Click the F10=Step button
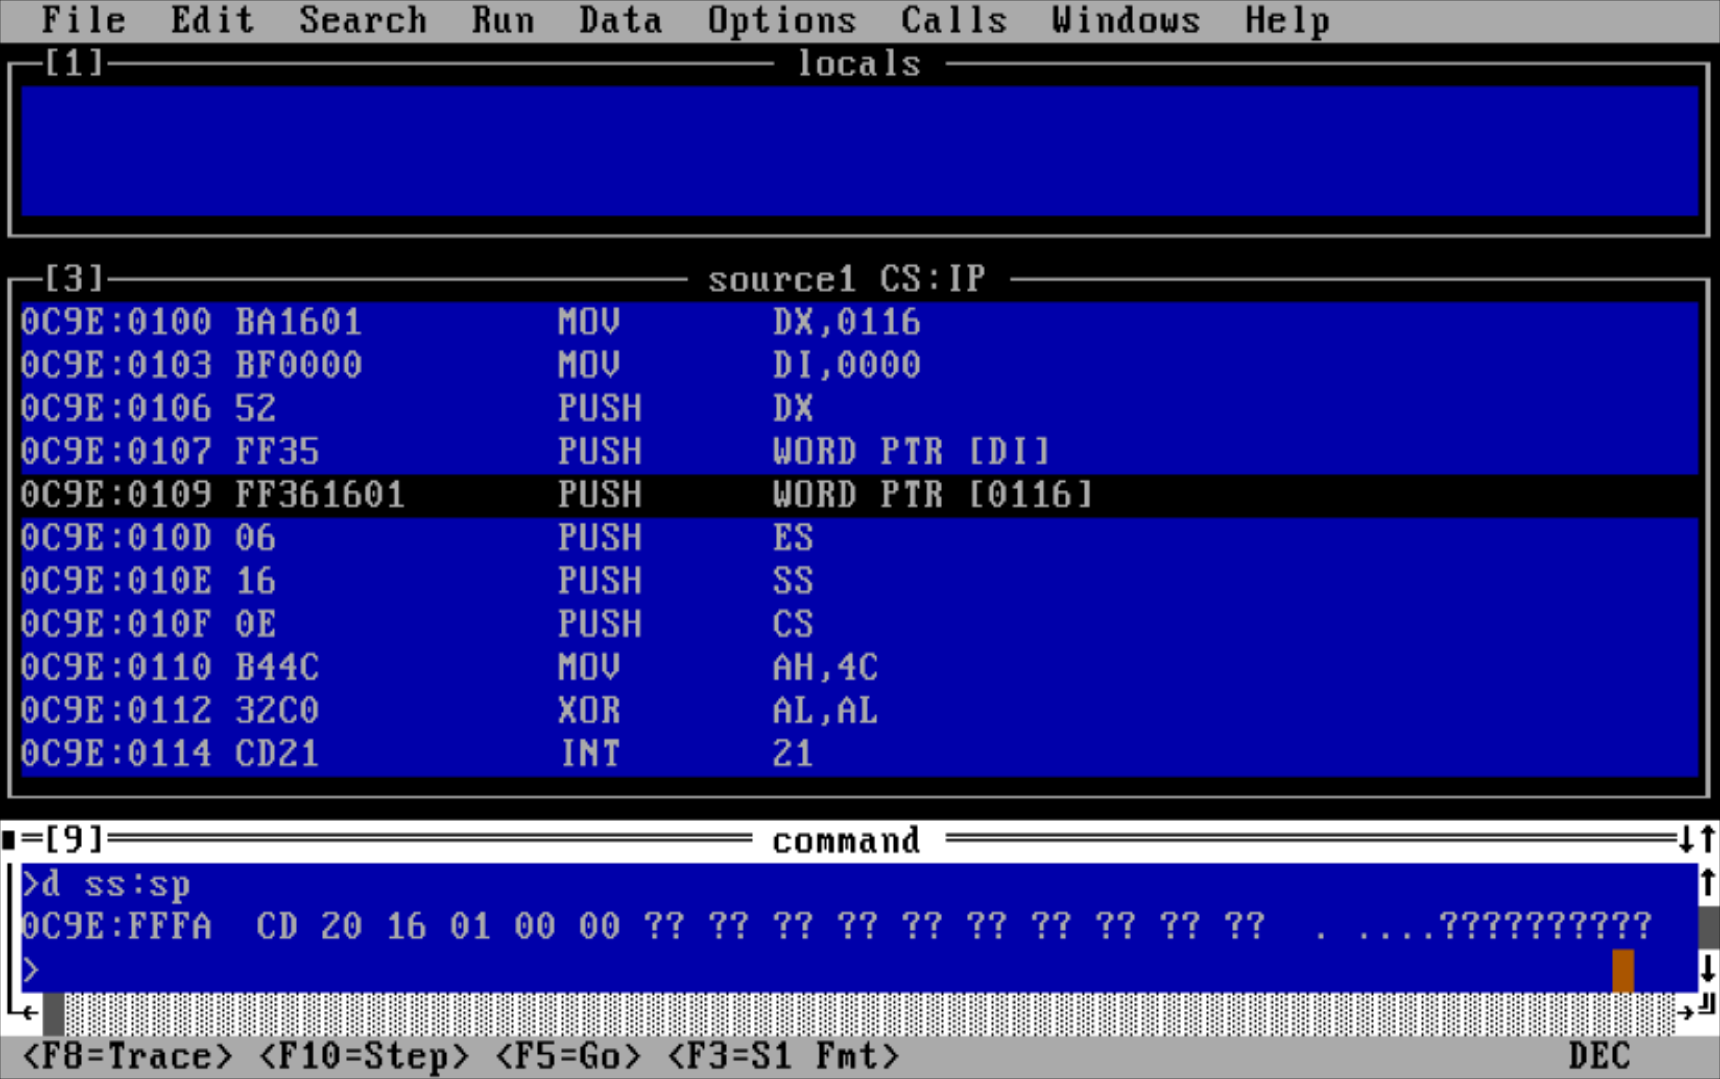The height and width of the screenshot is (1079, 1720). (x=363, y=1056)
